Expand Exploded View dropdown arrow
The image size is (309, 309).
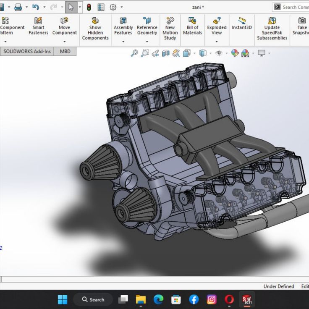coord(217,42)
